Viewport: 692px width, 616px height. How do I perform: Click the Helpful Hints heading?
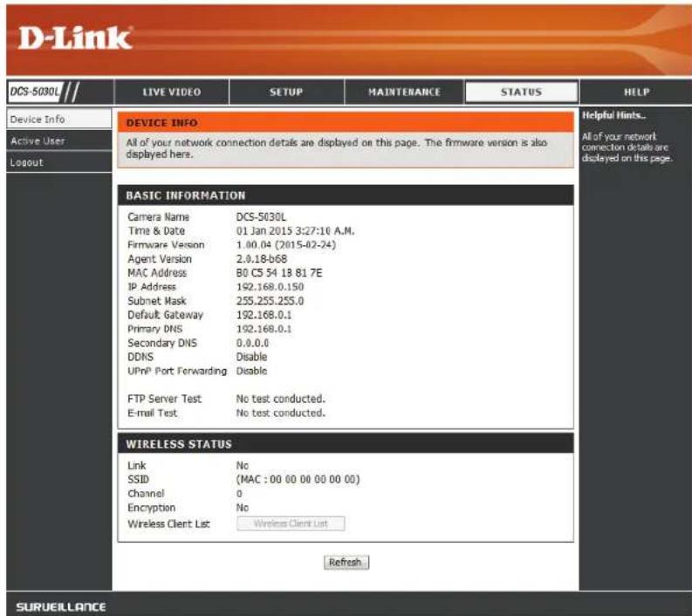tap(613, 116)
